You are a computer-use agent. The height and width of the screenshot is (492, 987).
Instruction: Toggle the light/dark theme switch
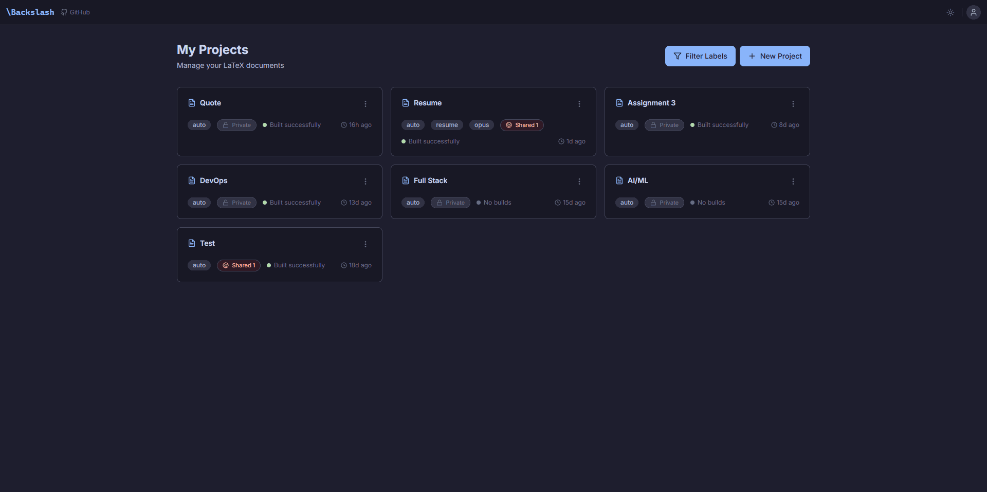coord(950,12)
